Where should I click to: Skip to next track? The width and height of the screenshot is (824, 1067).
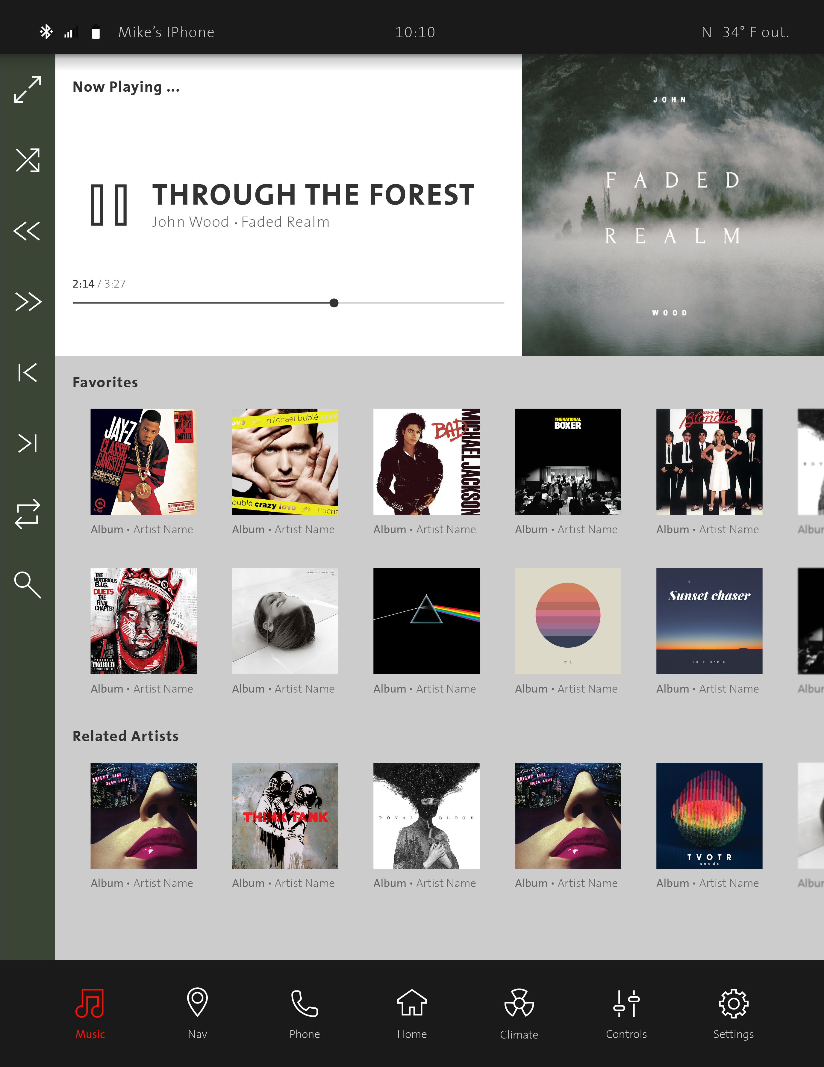(27, 443)
